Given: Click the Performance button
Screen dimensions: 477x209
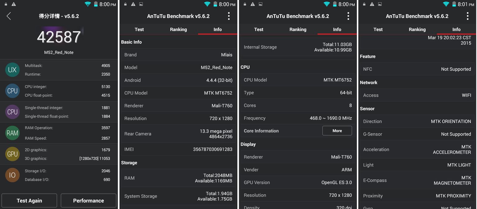Looking at the screenshot, I should coord(89,201).
